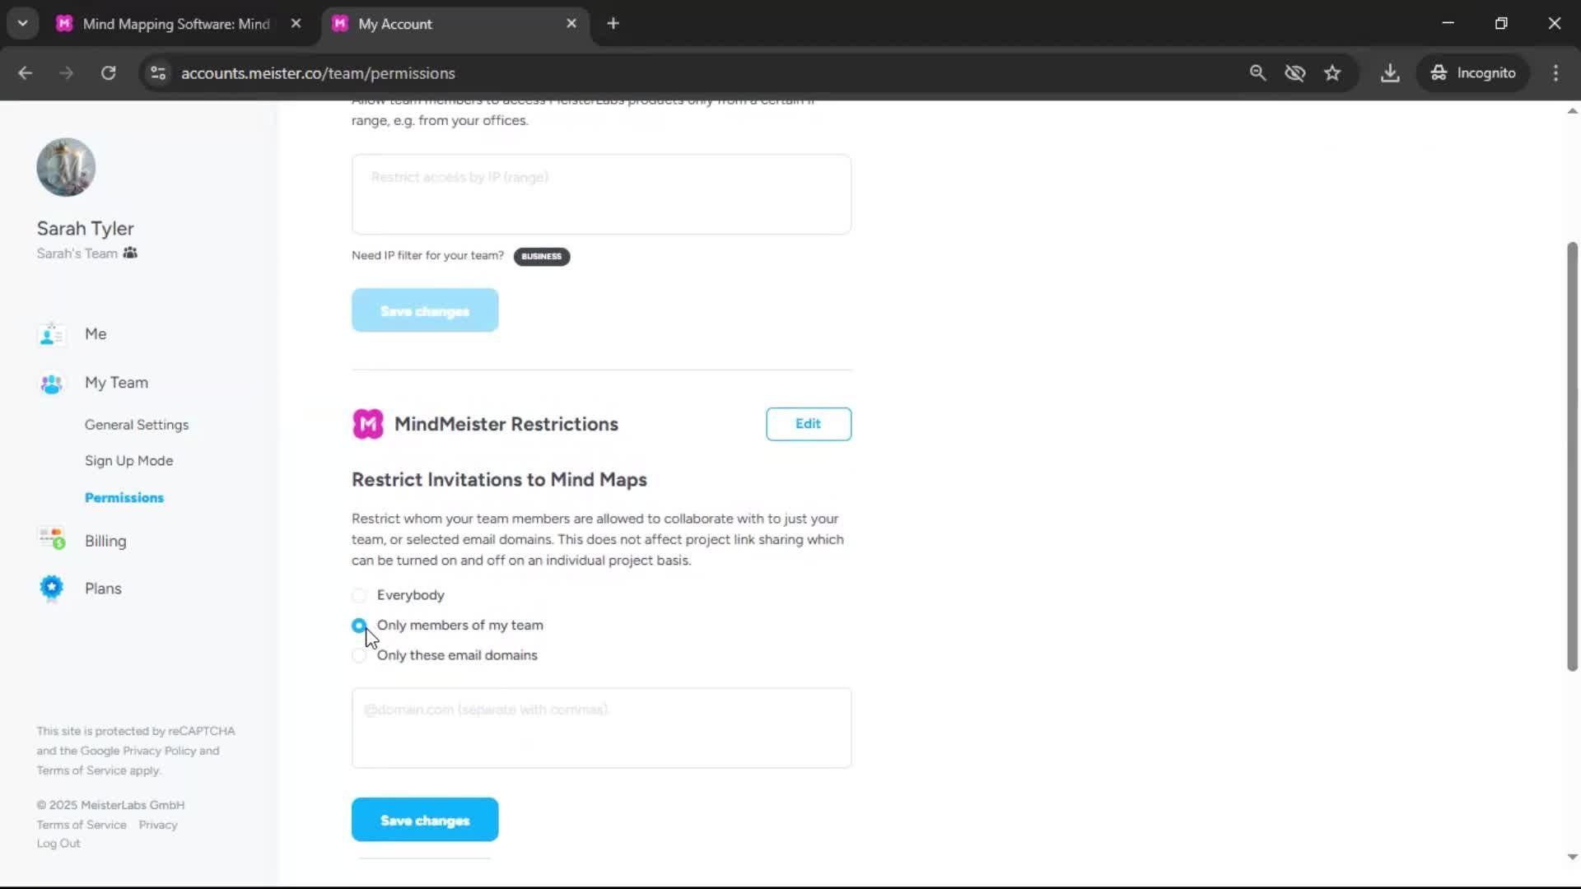Image resolution: width=1581 pixels, height=889 pixels.
Task: Click the Sarah Tyler name text
Action: click(x=85, y=229)
